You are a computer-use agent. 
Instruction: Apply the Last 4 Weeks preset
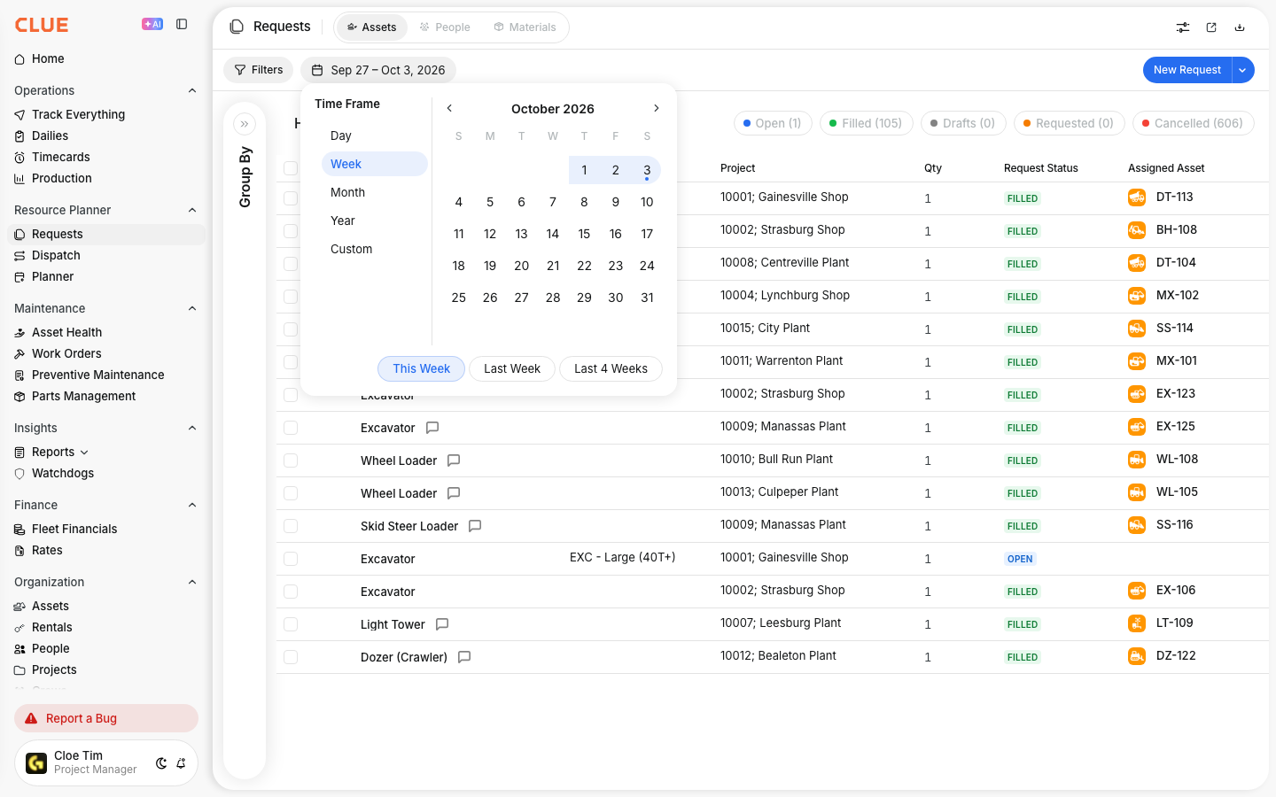point(611,368)
